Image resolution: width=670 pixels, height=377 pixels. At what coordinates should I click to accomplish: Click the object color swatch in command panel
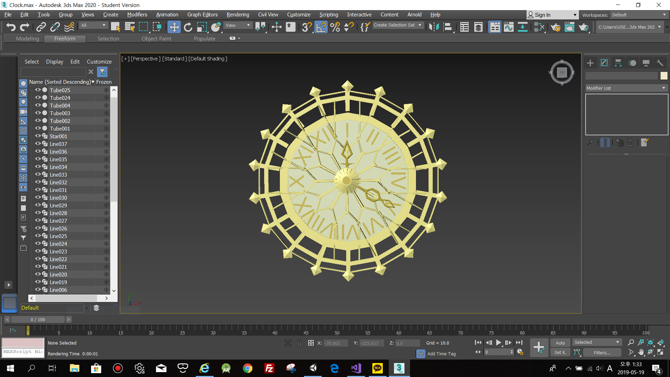click(664, 76)
